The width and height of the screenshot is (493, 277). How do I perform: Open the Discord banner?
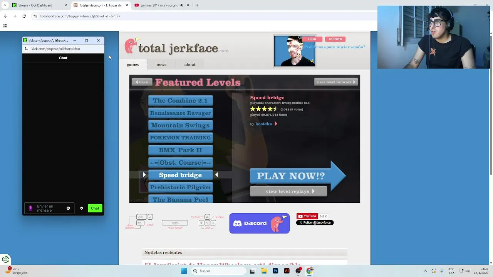[x=259, y=224]
